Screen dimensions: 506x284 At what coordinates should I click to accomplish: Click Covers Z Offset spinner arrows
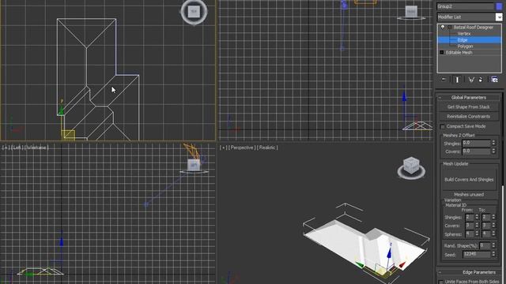click(493, 151)
